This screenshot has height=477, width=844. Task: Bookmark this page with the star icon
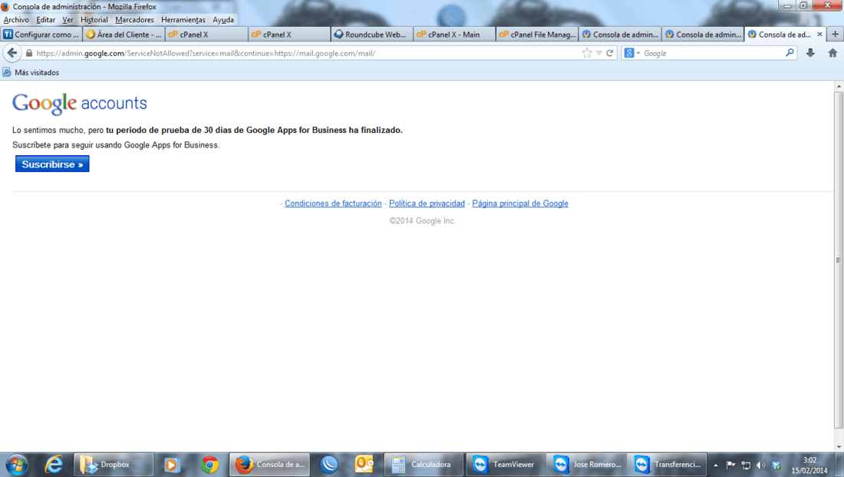click(587, 53)
